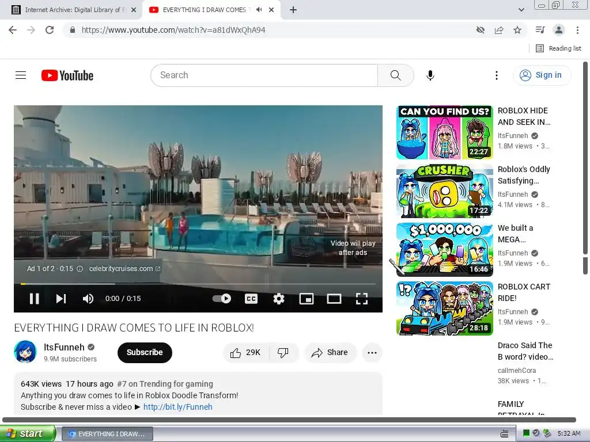Close the Internet Archive tab

click(134, 10)
